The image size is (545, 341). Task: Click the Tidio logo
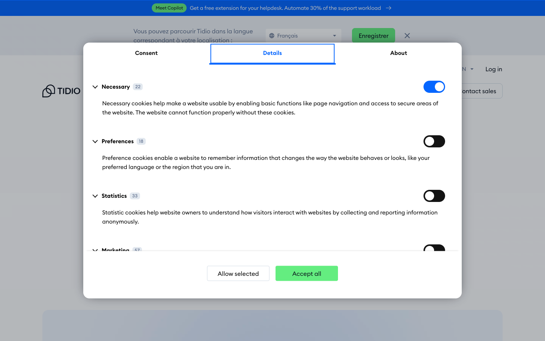coord(61,91)
